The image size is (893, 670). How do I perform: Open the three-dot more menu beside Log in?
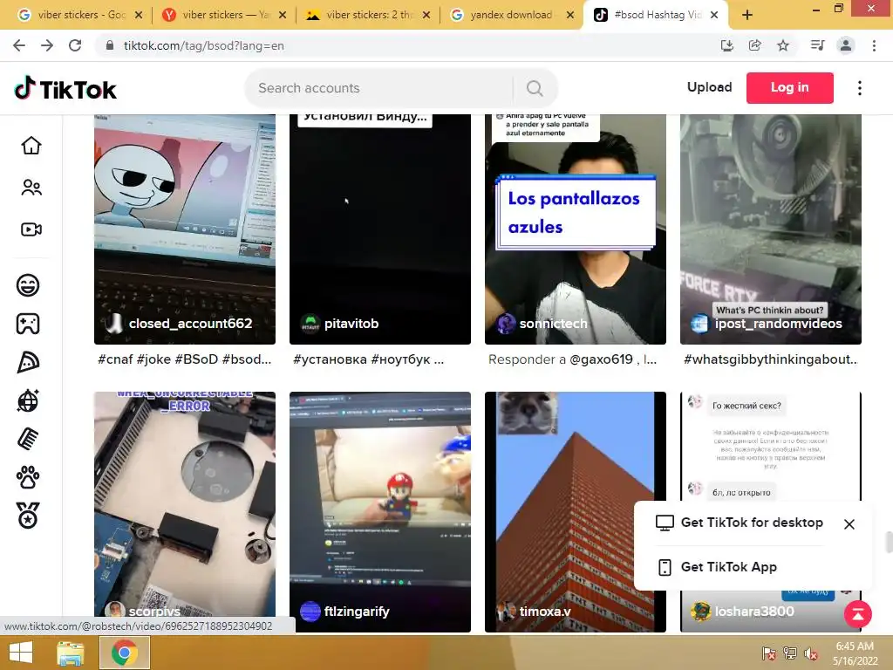pos(859,88)
